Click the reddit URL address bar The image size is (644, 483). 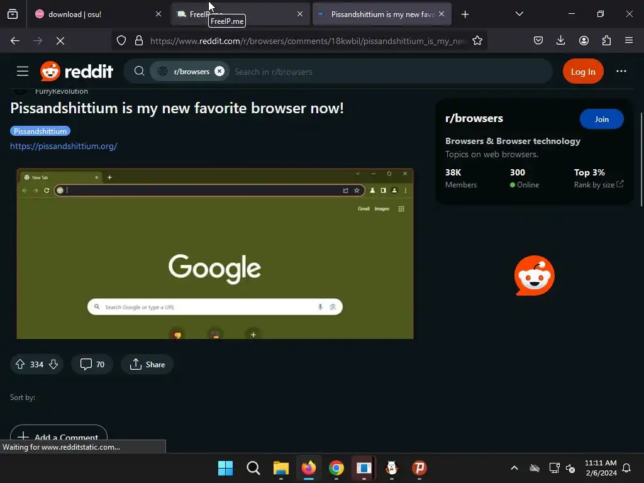click(x=308, y=41)
